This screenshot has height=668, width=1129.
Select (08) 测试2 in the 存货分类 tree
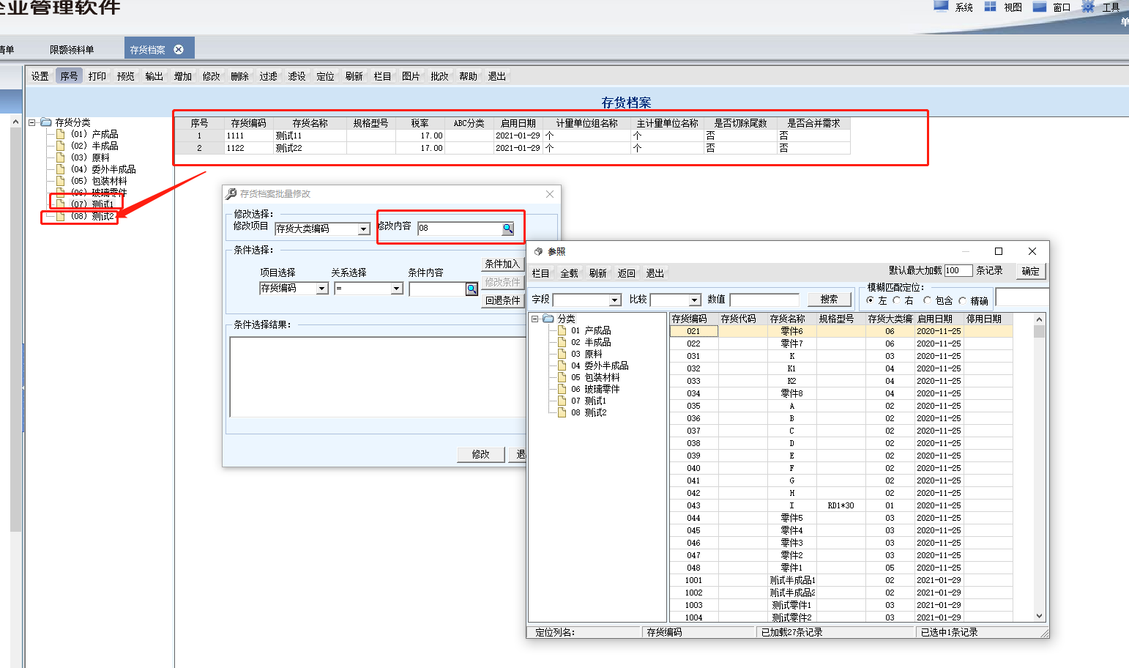93,216
